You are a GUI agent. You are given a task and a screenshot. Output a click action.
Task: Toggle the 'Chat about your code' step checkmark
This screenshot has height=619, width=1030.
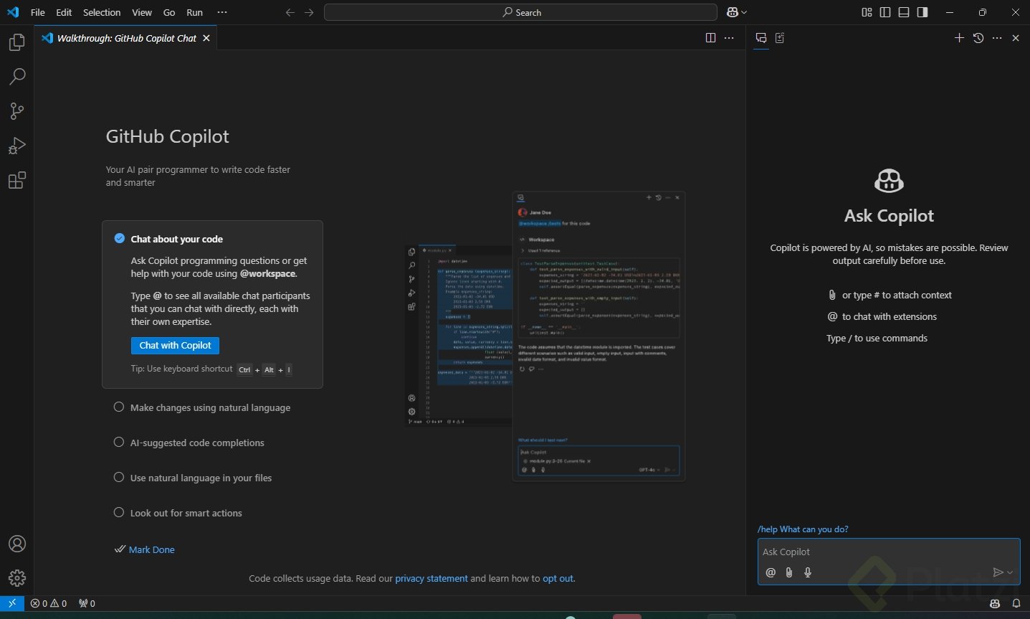(x=120, y=238)
